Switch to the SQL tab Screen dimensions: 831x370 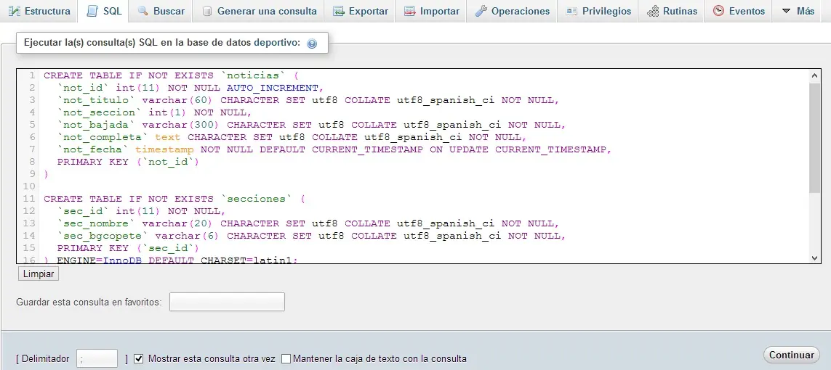coord(103,11)
